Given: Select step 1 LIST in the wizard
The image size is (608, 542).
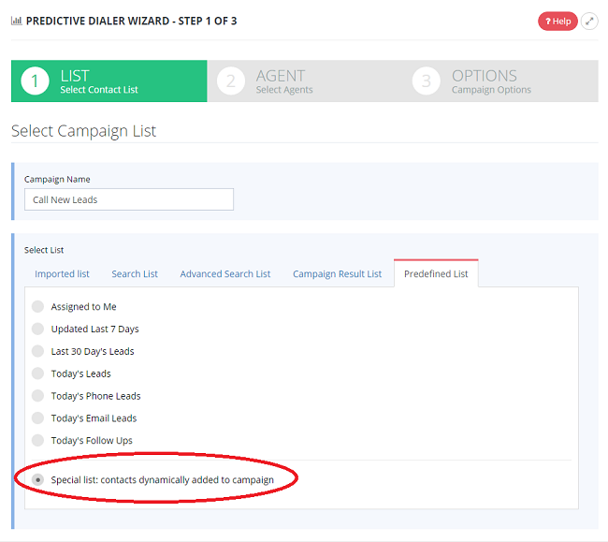Looking at the screenshot, I should (109, 81).
